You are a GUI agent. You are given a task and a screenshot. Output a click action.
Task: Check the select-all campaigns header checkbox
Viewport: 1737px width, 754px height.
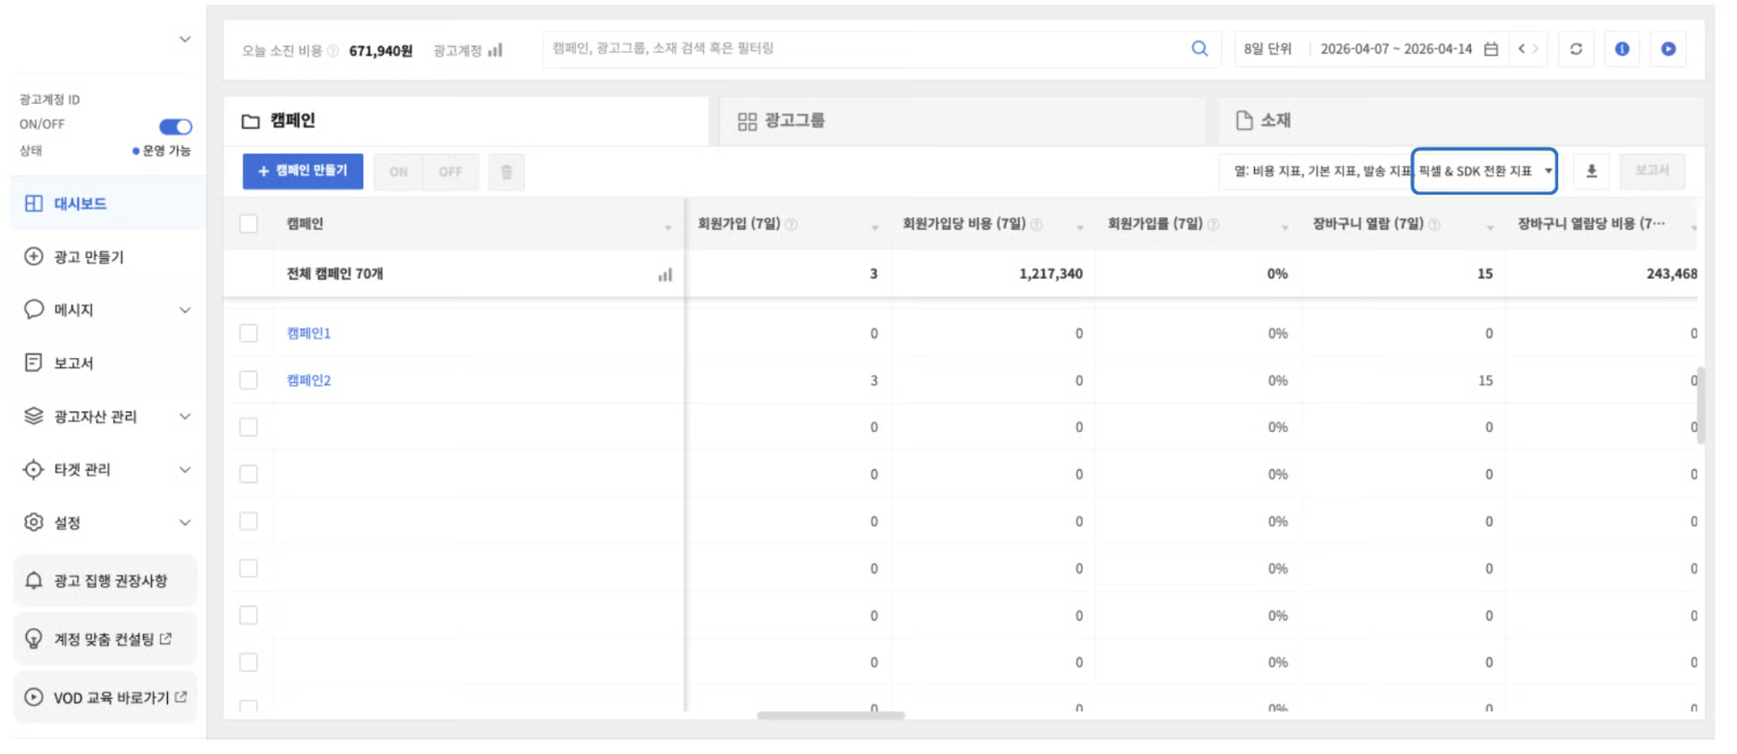tap(248, 224)
